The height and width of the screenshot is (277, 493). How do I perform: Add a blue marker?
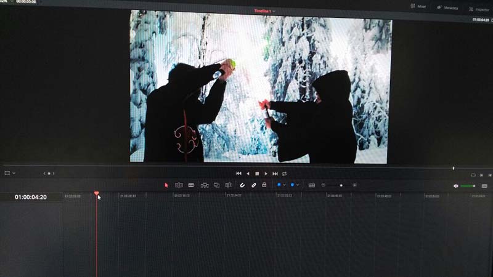point(292,185)
